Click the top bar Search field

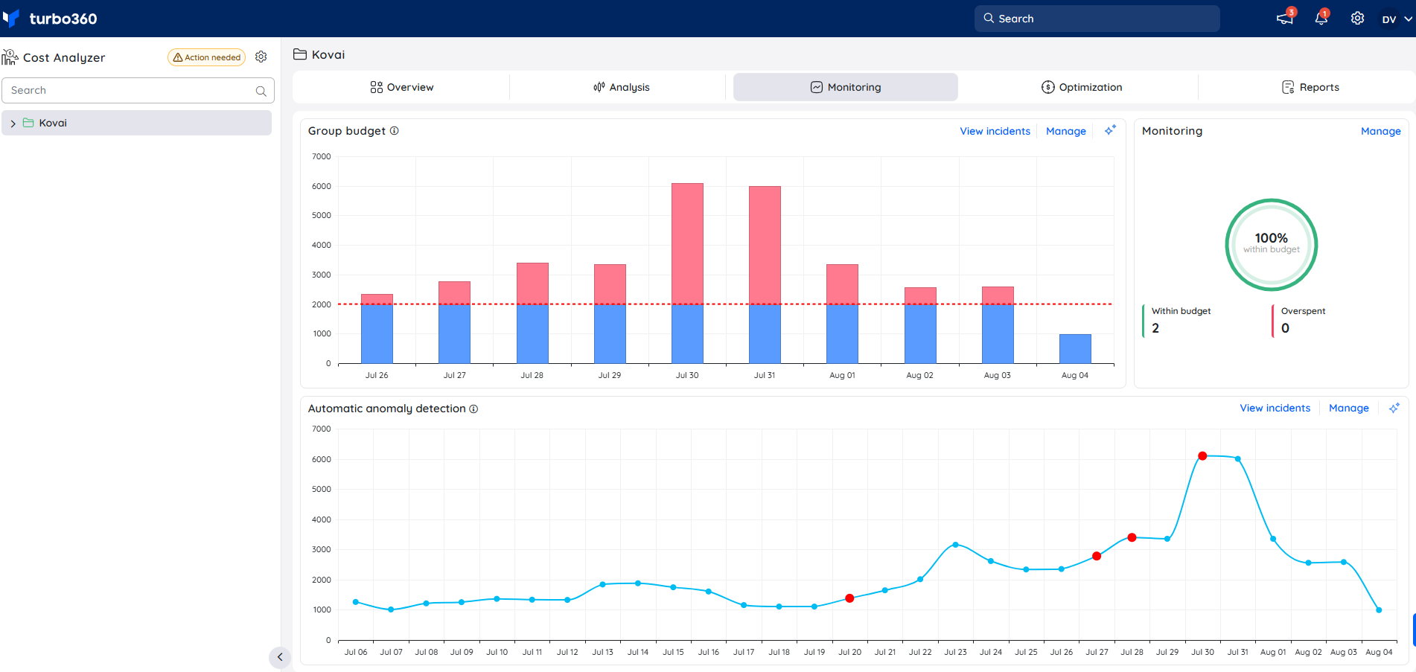click(1097, 19)
